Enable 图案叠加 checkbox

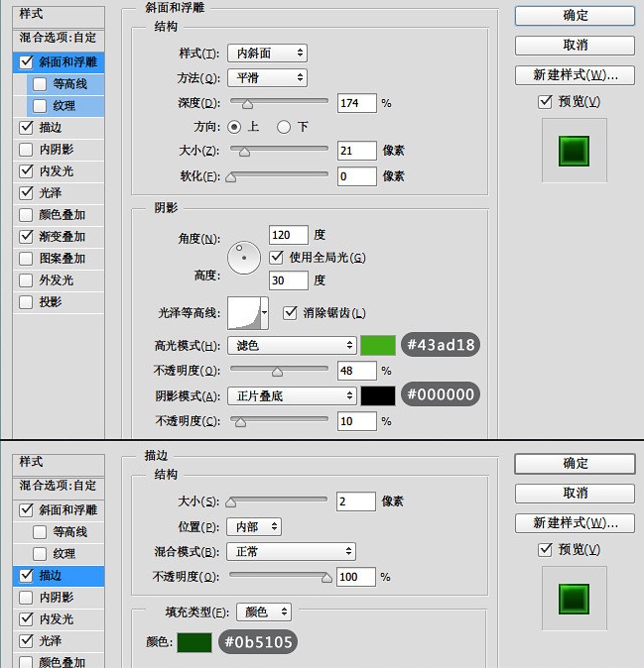tap(27, 258)
